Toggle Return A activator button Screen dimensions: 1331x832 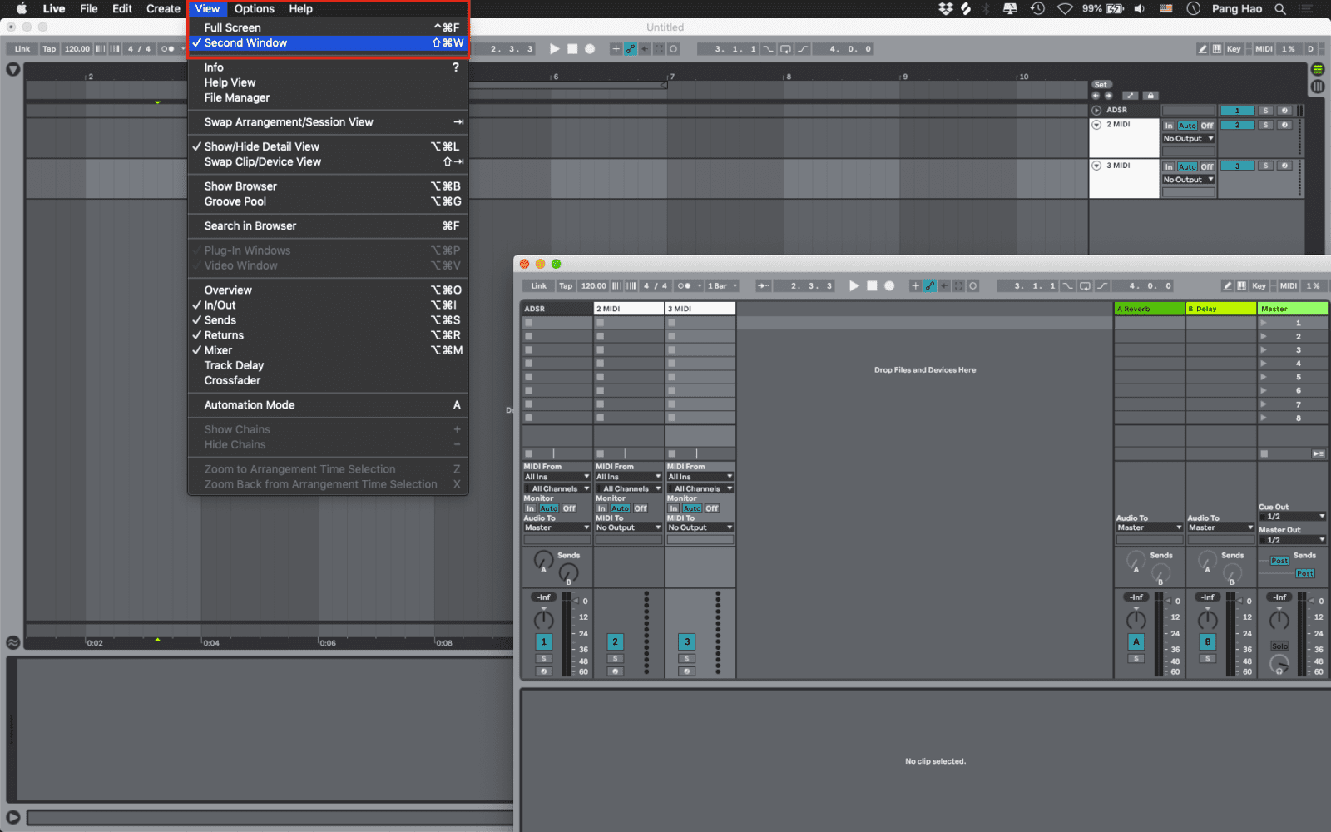(1136, 641)
